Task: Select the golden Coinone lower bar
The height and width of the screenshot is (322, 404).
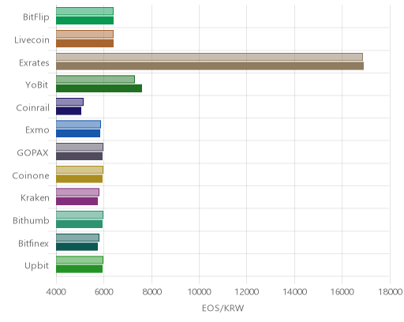Action: pyautogui.click(x=80, y=178)
